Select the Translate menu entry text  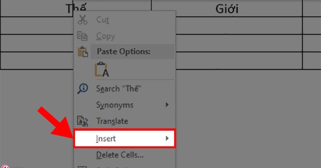(112, 121)
